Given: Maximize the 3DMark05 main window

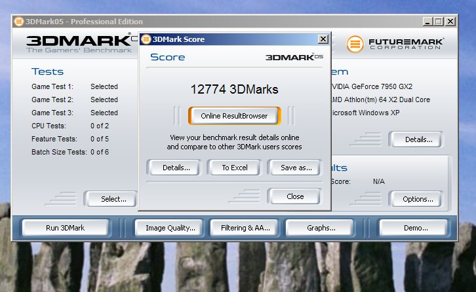Looking at the screenshot, I should click(439, 22).
